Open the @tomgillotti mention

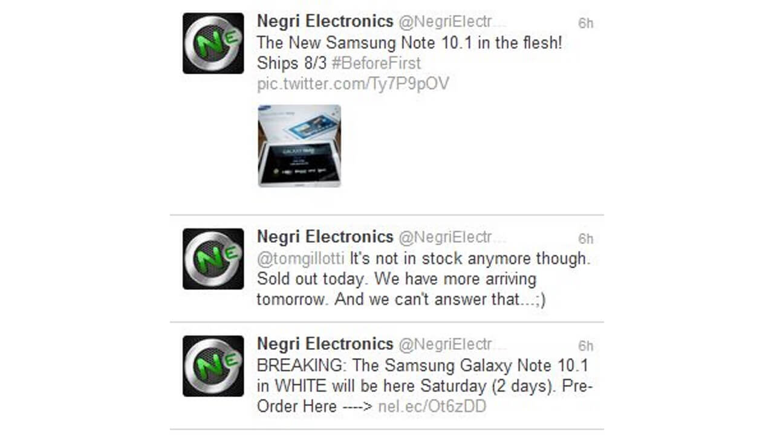(300, 259)
